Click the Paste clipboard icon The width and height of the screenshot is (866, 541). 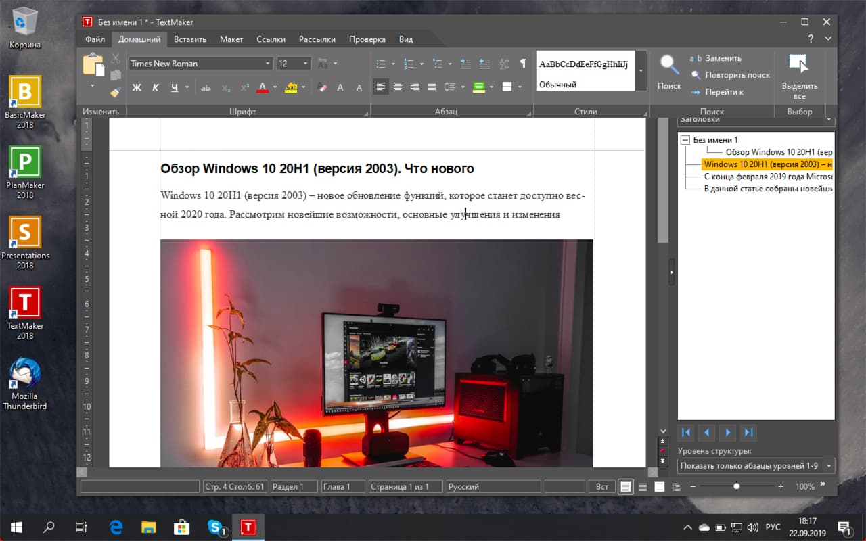[x=93, y=65]
